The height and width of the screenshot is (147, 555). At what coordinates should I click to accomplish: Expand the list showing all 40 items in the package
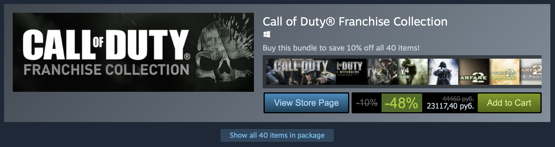[x=277, y=135]
